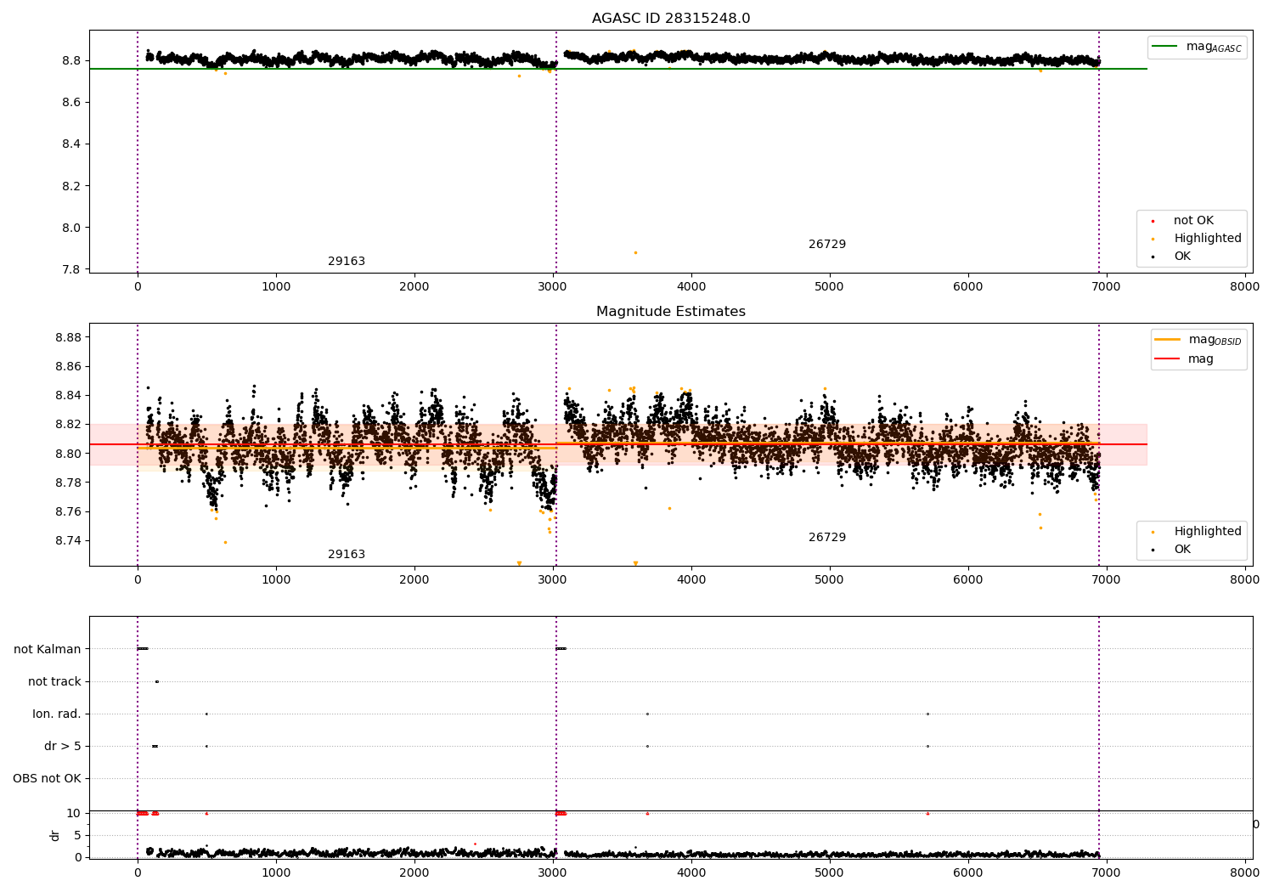This screenshot has height=892, width=1274.
Task: Click orange line sample beside mag OBSID legend
Action: [1167, 340]
